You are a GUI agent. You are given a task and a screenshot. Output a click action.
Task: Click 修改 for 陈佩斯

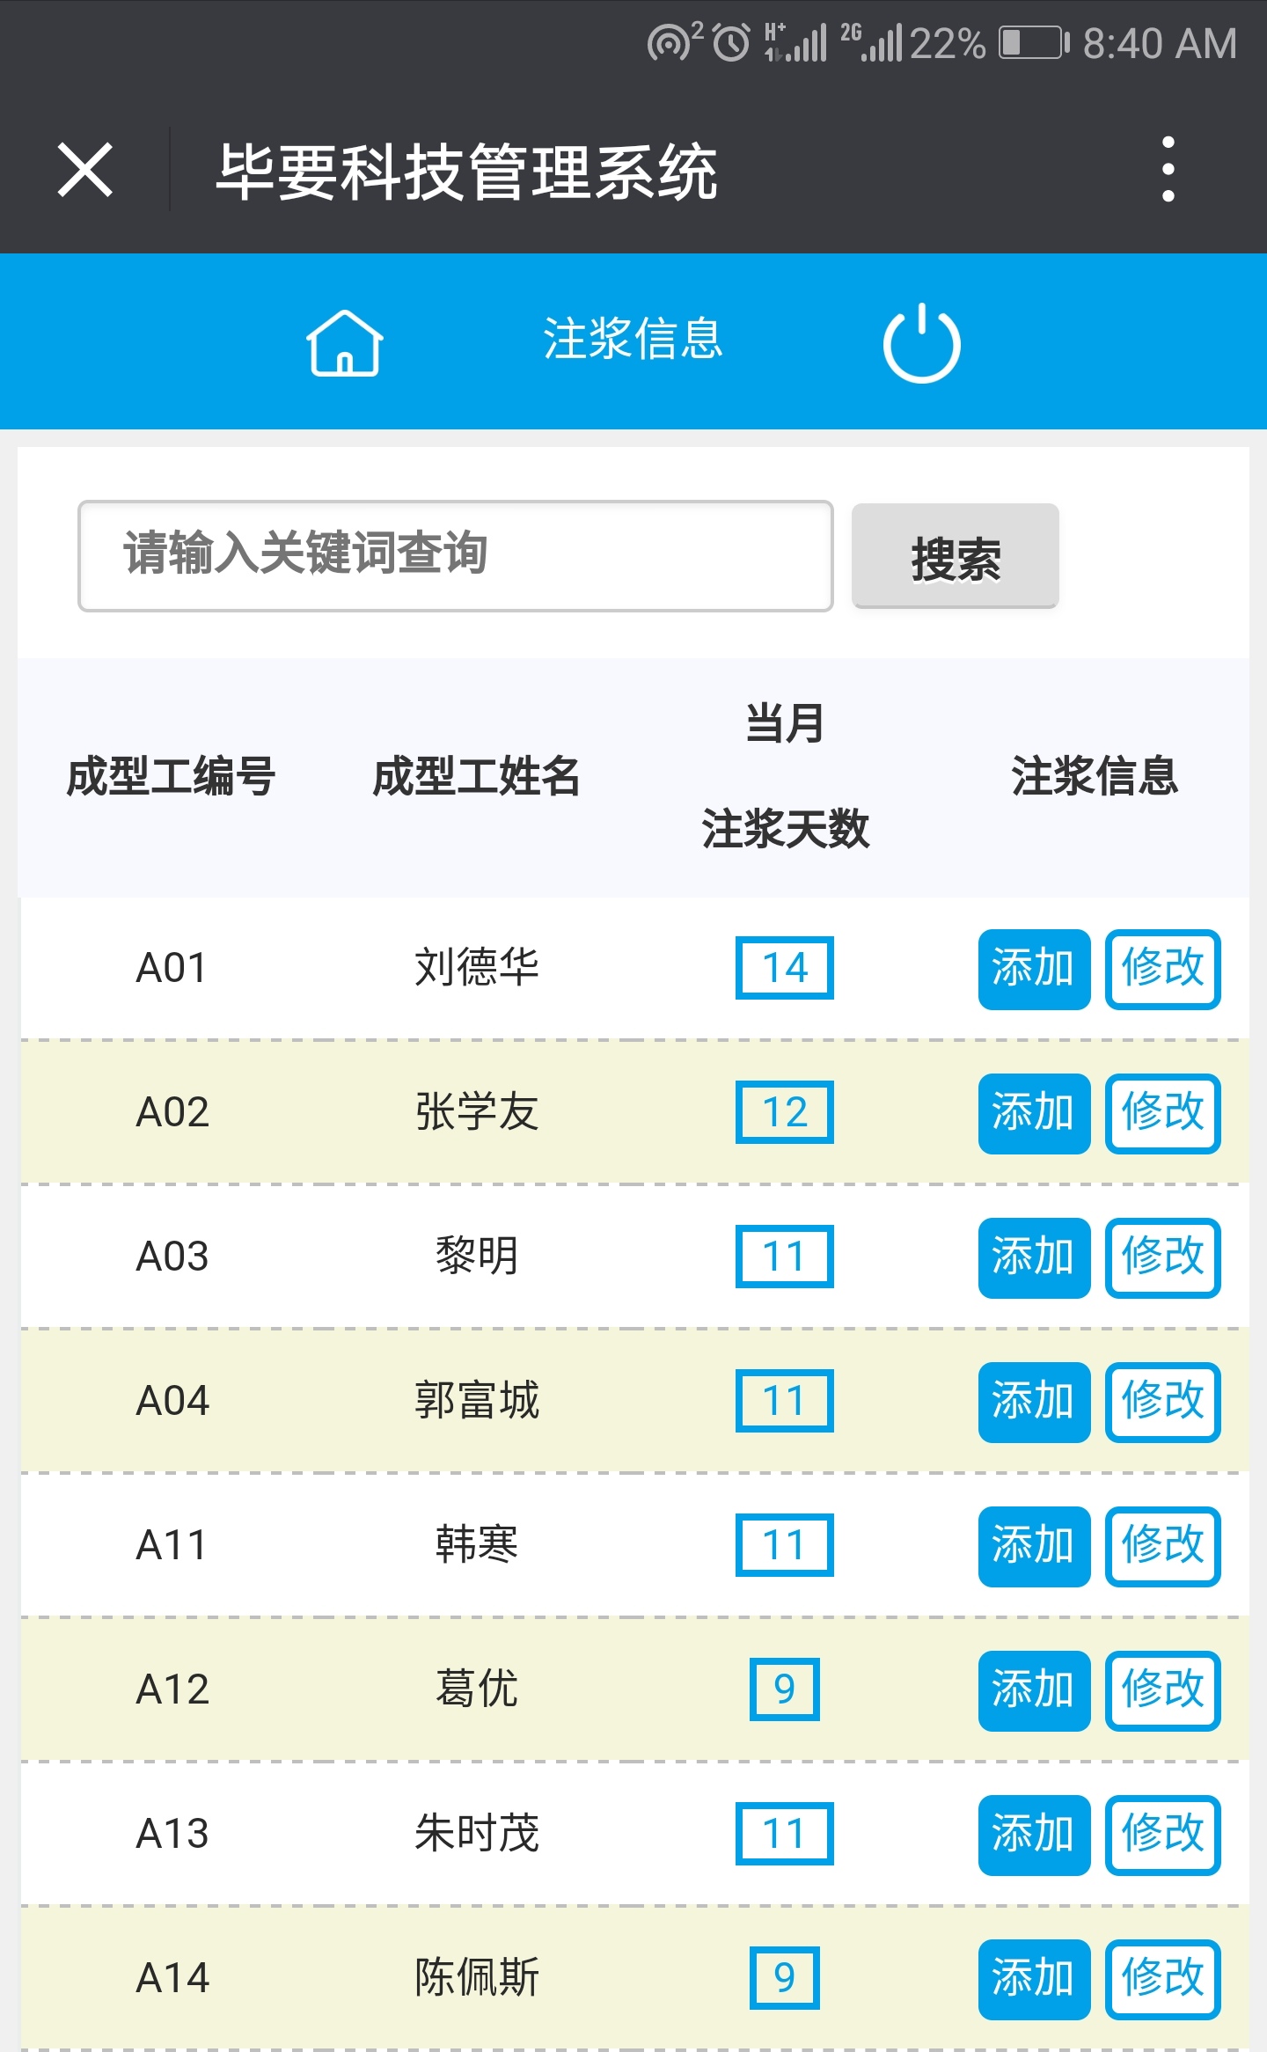tap(1163, 1979)
